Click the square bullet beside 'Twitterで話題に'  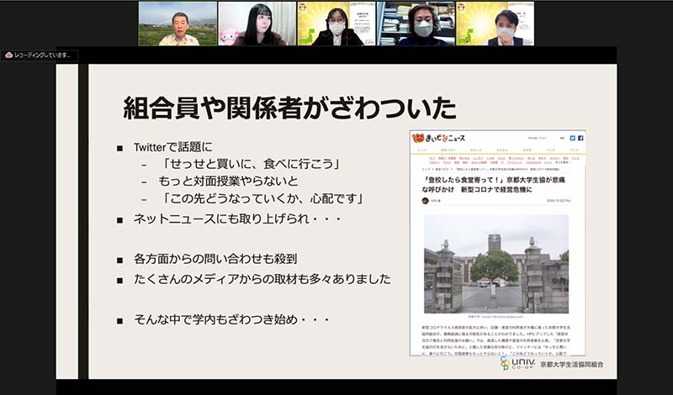click(x=120, y=148)
